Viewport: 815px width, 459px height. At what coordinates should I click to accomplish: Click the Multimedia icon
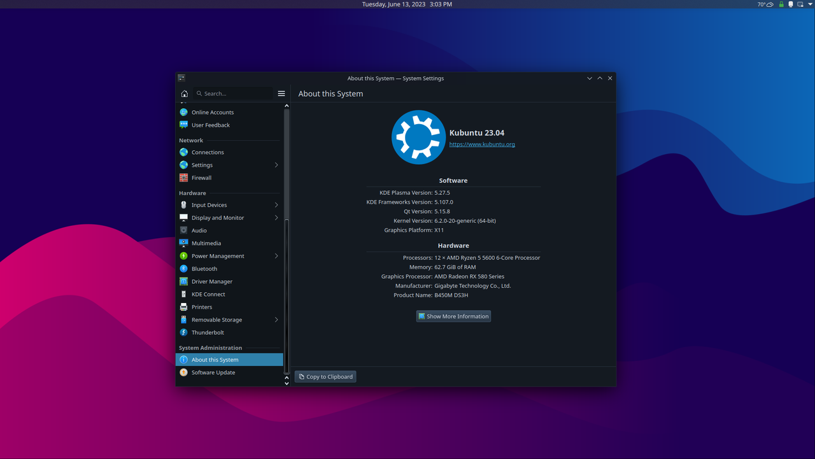point(183,243)
